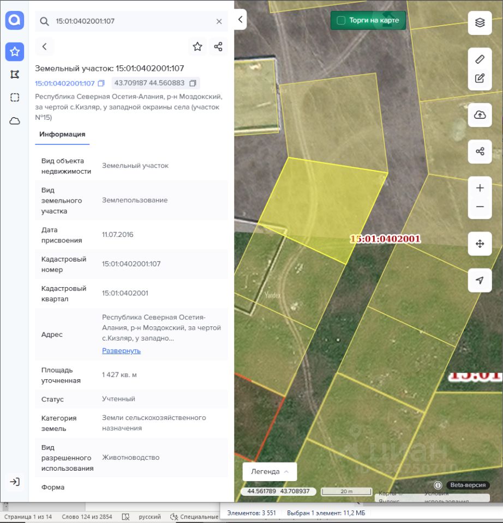Click the map coordinates readout 44.561789 43.708937
The height and width of the screenshot is (523, 503).
[x=278, y=491]
